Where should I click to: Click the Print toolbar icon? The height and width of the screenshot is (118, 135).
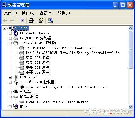[31, 21]
